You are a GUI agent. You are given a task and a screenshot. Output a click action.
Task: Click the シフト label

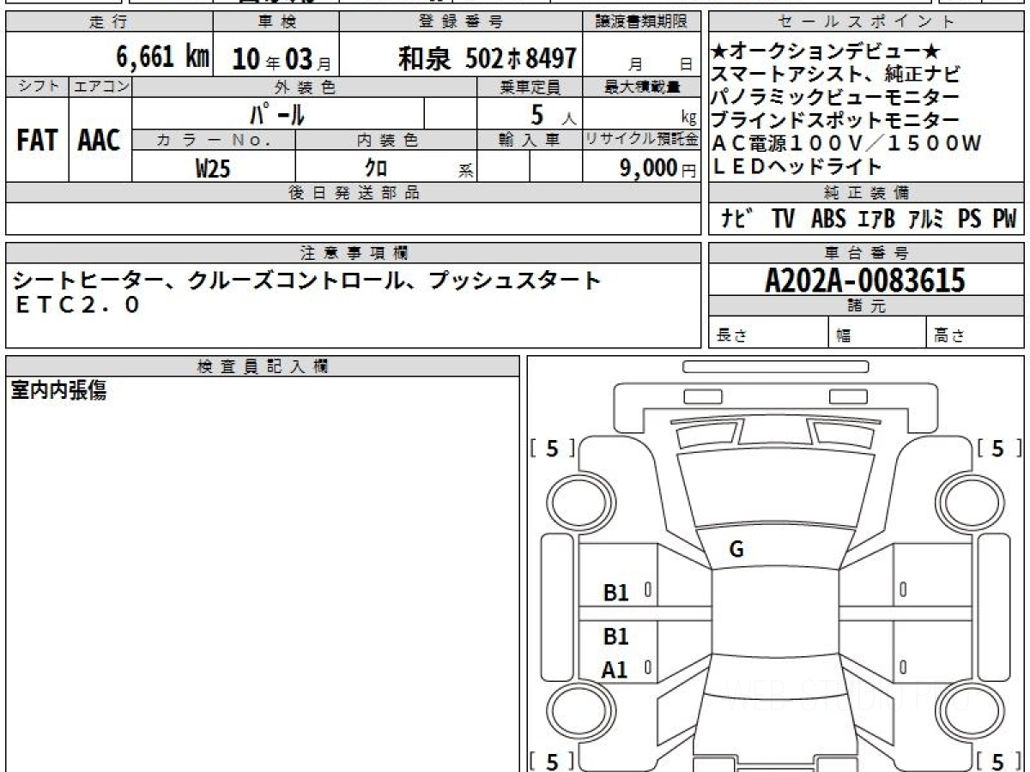pos(37,87)
